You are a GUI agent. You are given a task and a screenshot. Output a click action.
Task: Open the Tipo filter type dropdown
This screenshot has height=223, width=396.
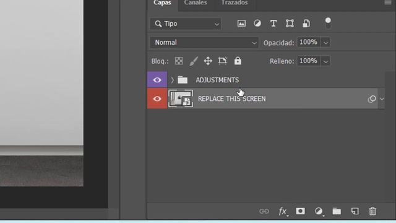(186, 24)
